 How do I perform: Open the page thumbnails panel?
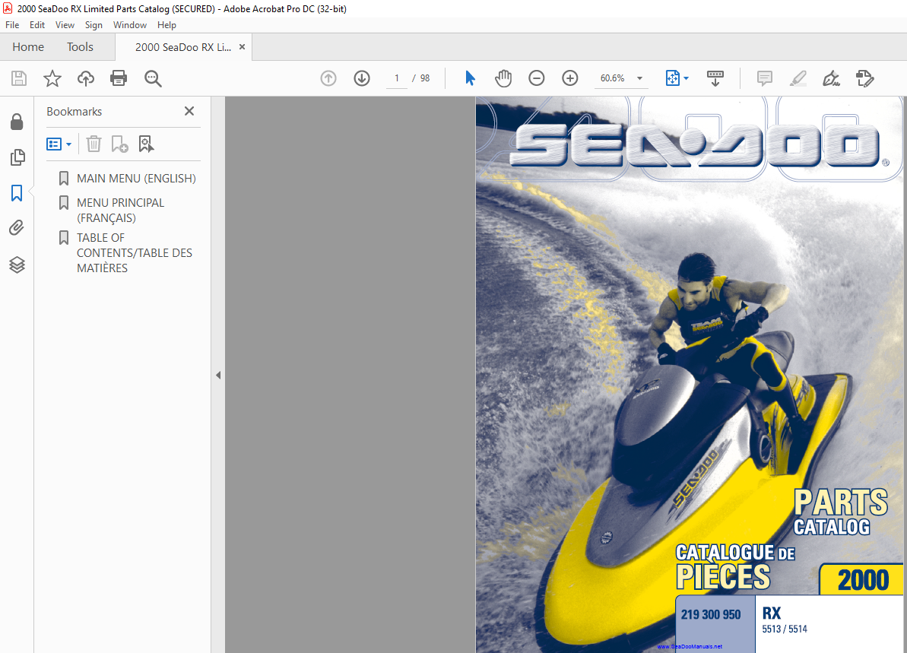(x=17, y=157)
